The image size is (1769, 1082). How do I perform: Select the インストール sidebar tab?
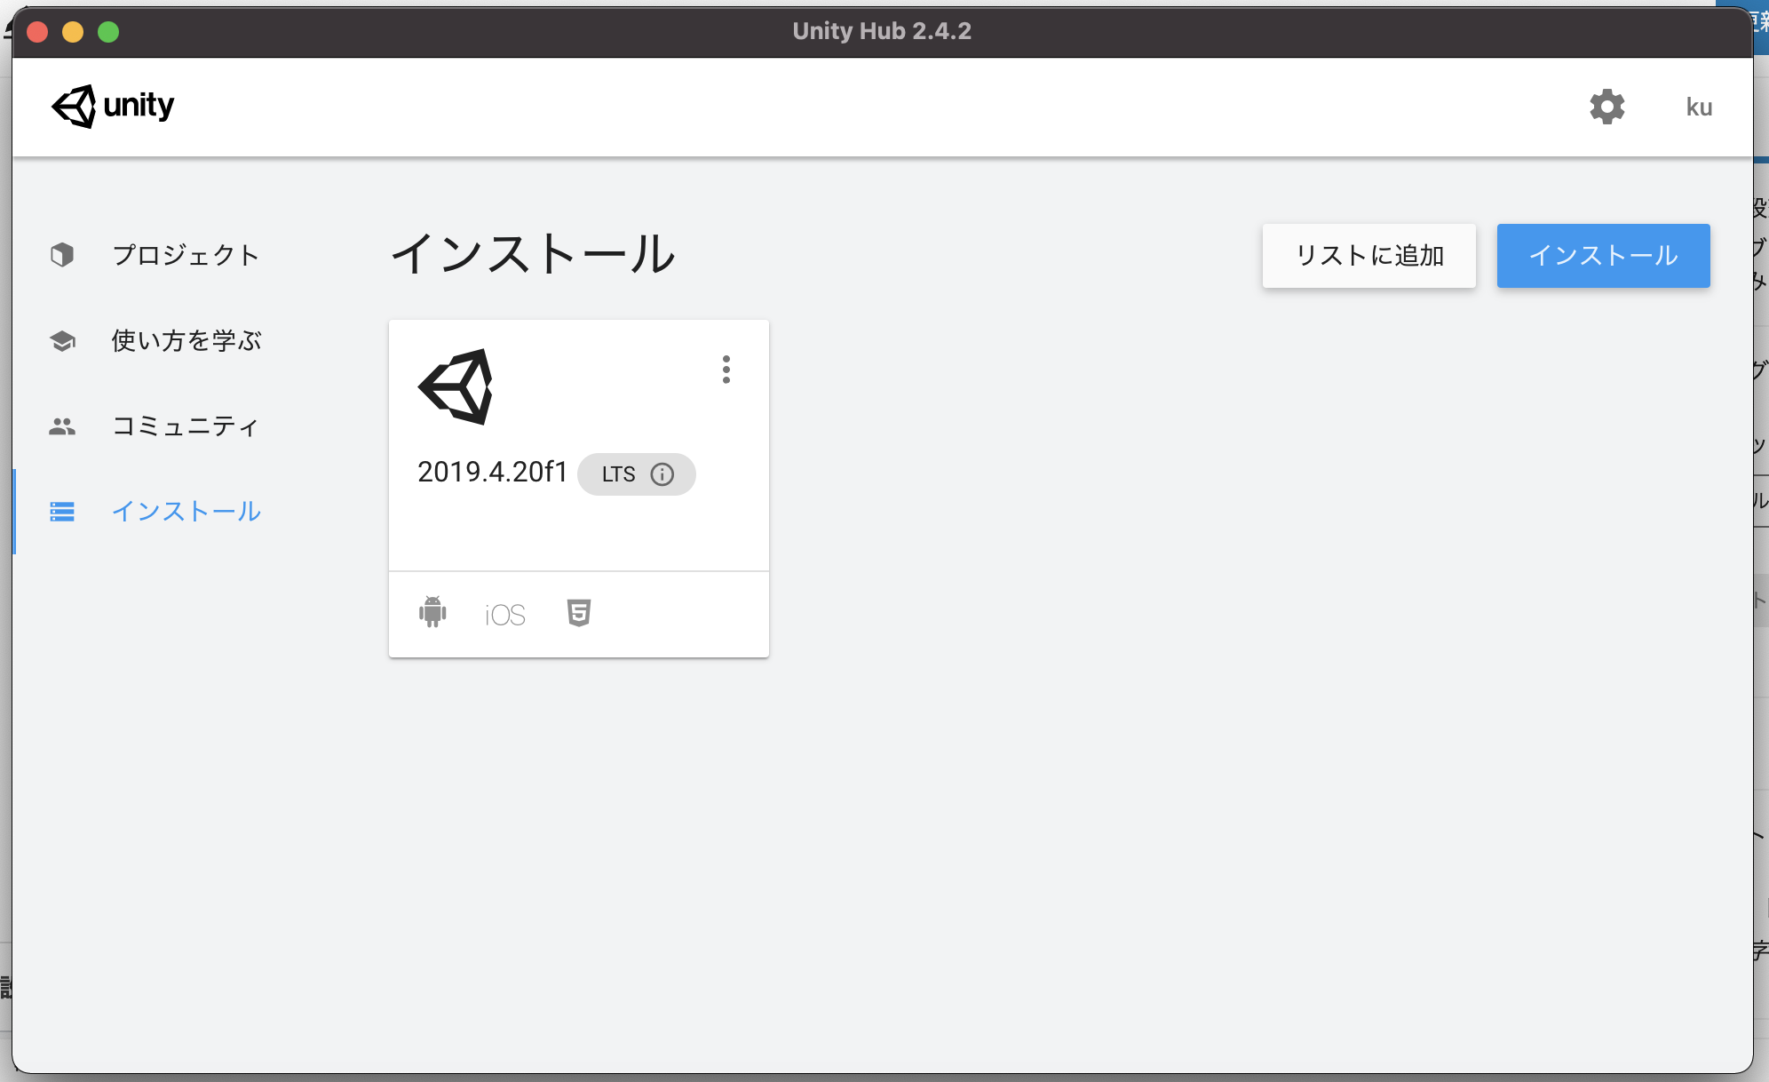click(186, 512)
